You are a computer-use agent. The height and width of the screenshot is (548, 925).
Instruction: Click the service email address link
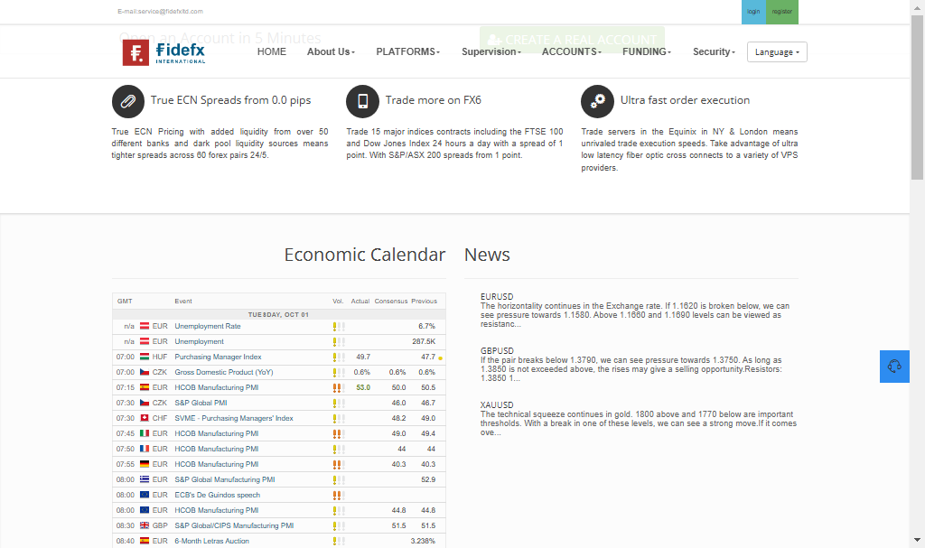coord(160,12)
